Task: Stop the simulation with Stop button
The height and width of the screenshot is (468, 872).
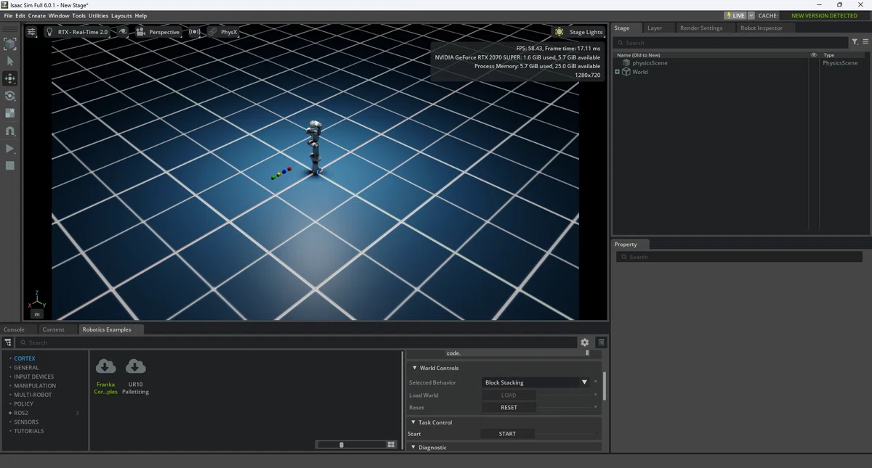Action: point(10,166)
